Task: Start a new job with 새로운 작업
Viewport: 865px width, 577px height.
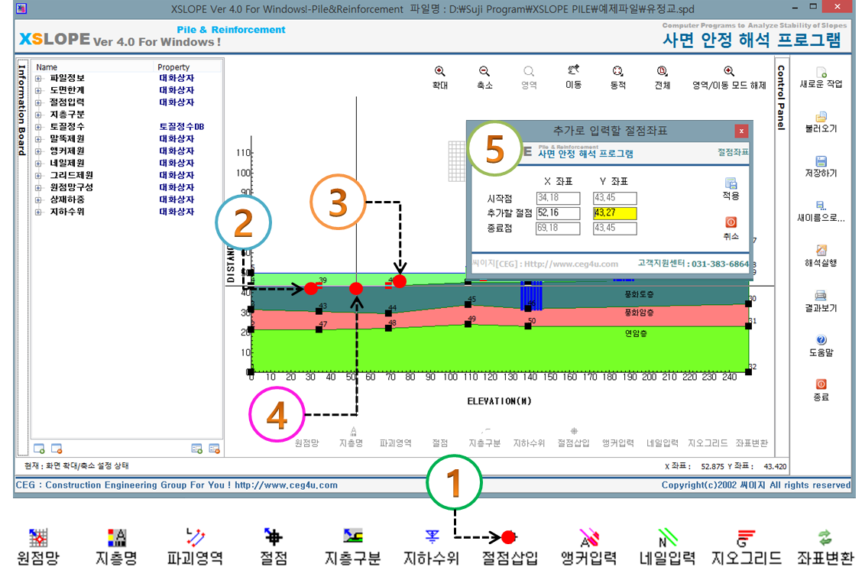Action: (821, 73)
